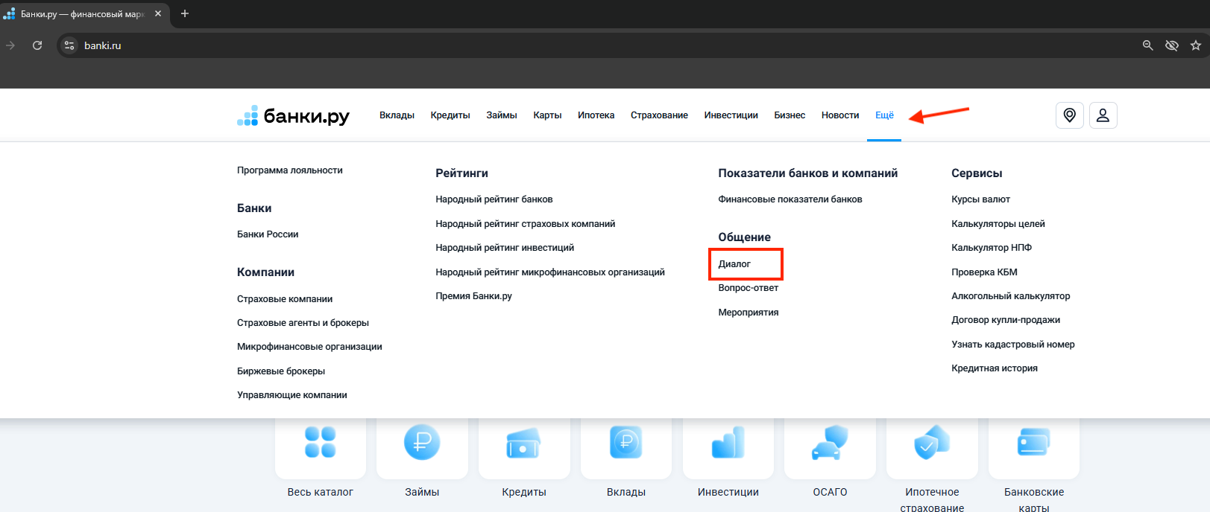
Task: Open the Диалог link
Action: click(x=734, y=264)
